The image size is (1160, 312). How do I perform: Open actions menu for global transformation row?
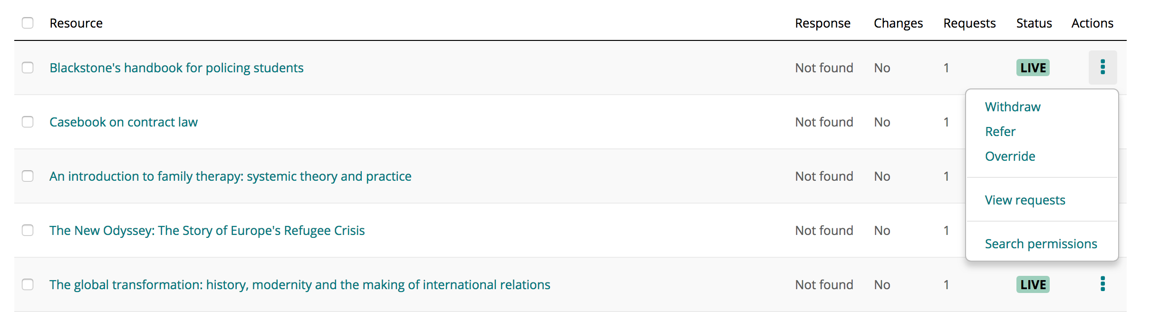click(1102, 284)
